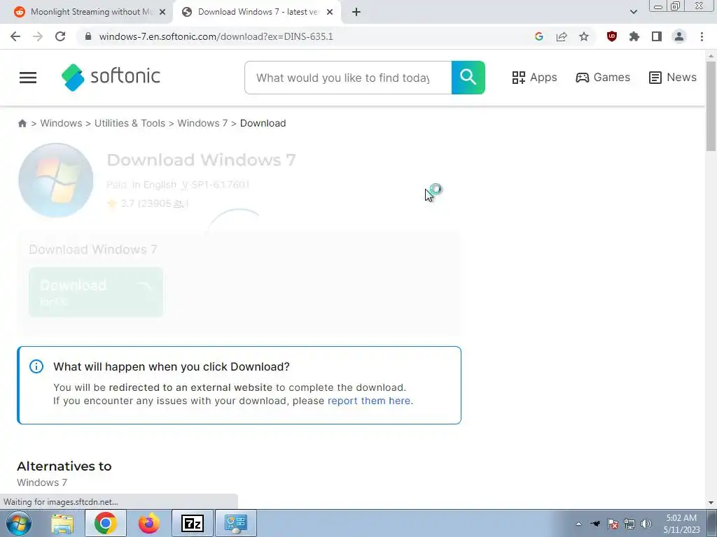
Task: Click the browser forward arrow
Action: (x=38, y=36)
